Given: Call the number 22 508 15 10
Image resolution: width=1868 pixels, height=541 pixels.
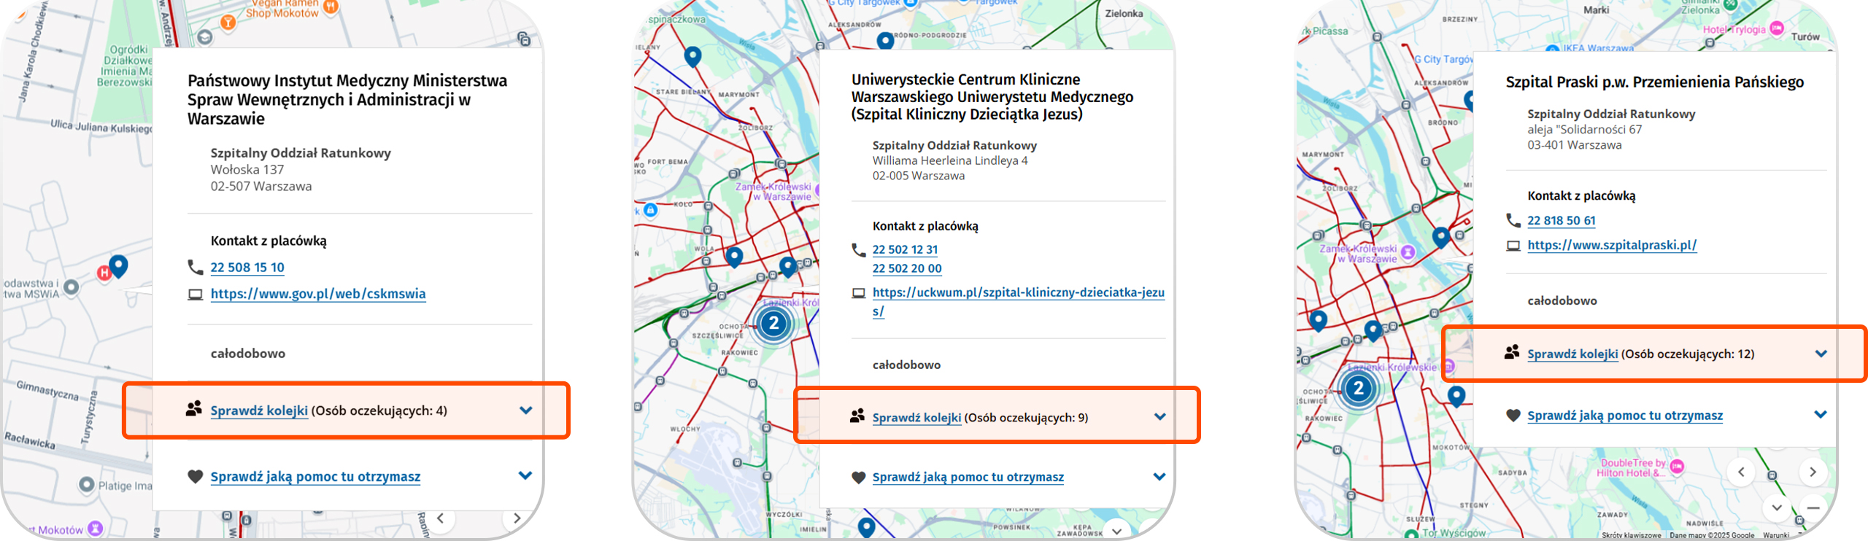Looking at the screenshot, I should [x=247, y=268].
